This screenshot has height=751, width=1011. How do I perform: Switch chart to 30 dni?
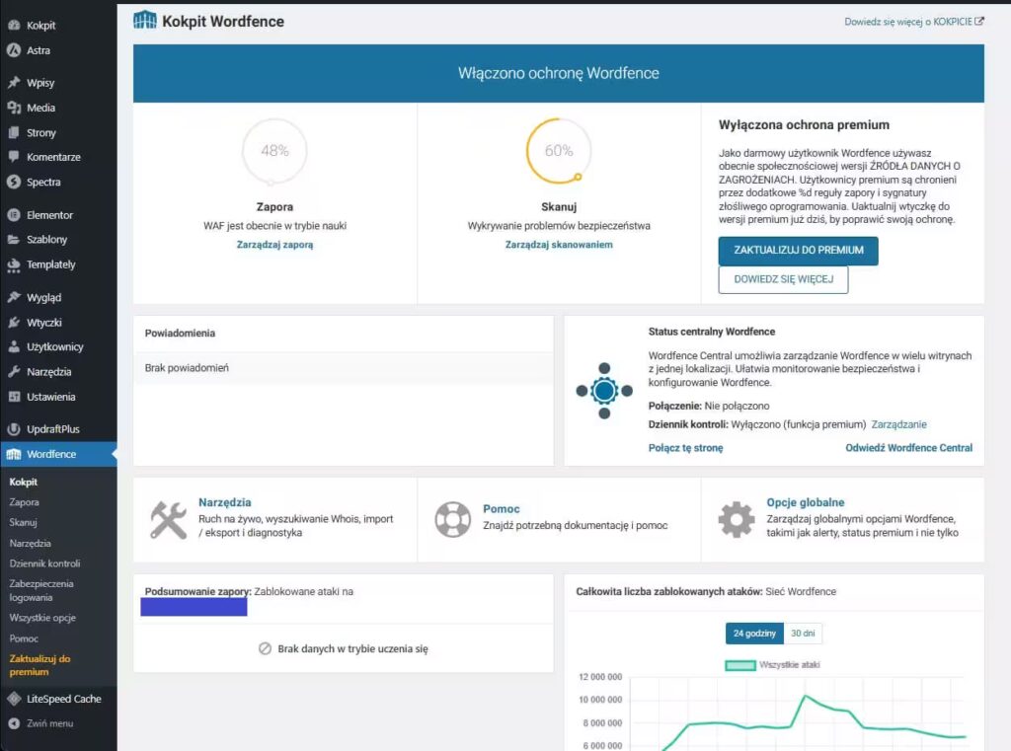coord(803,633)
